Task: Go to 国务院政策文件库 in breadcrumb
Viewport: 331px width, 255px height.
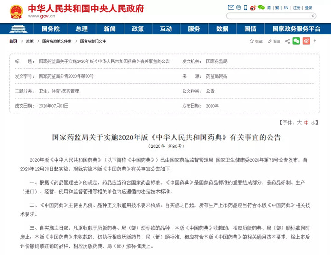Action: pyautogui.click(x=57, y=41)
